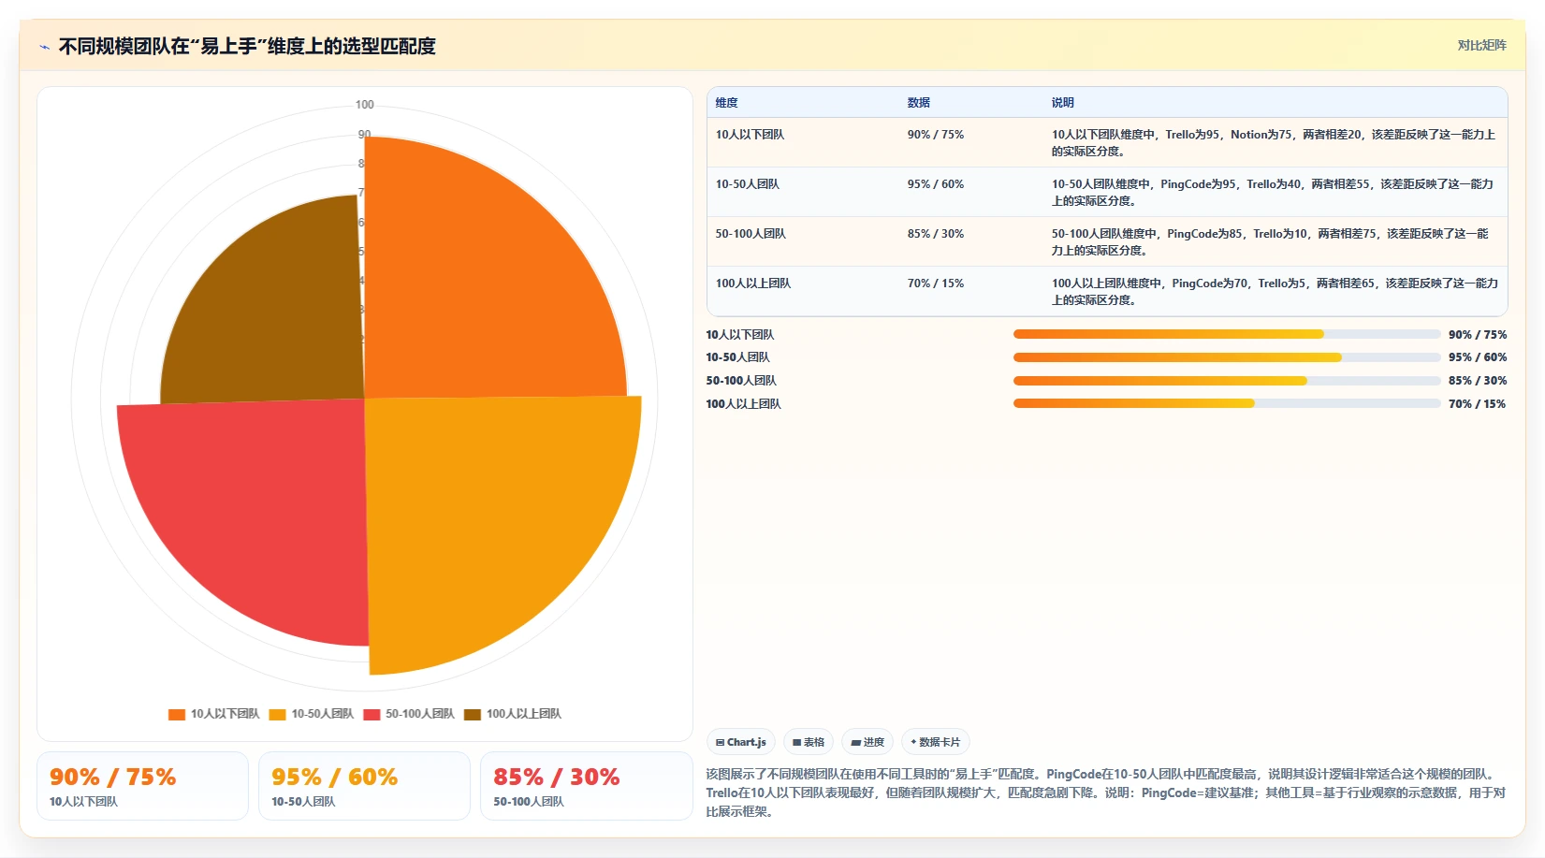Click the 50-100人团队 progress bar
The image size is (1545, 858).
tap(1227, 381)
